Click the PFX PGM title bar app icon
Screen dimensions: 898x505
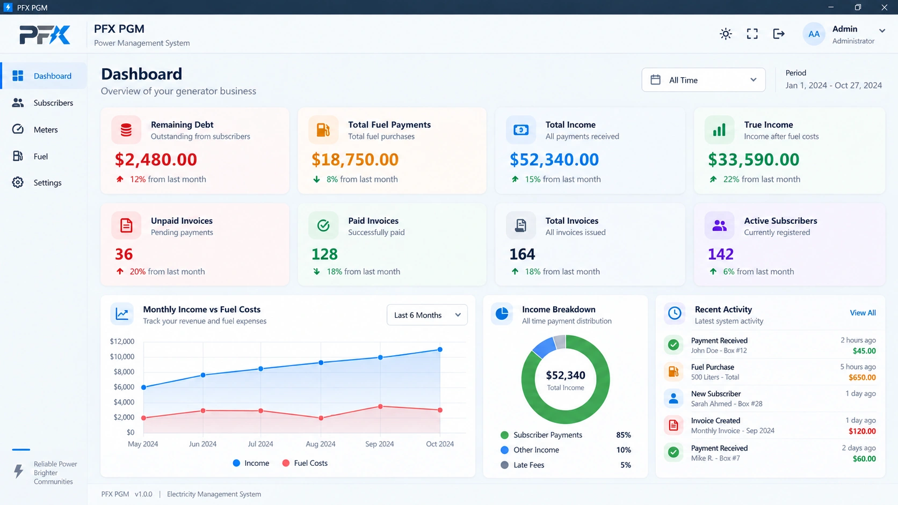pos(8,7)
